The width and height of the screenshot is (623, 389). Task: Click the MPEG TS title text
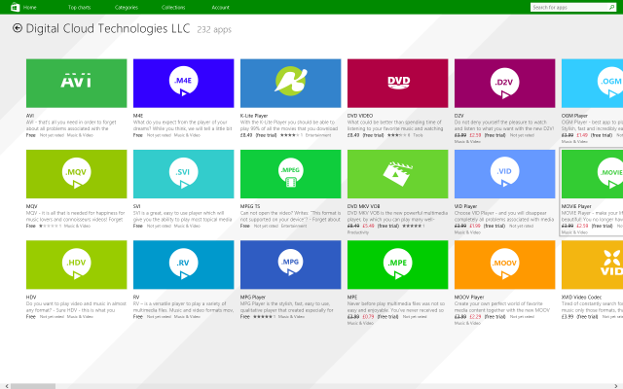[x=250, y=206]
